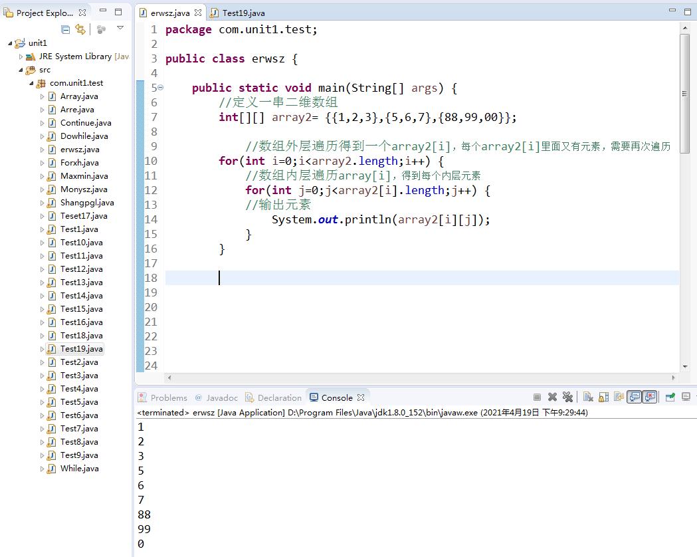Toggle Scroll Lock in Console
Screen dimensions: 697x557
pos(604,397)
